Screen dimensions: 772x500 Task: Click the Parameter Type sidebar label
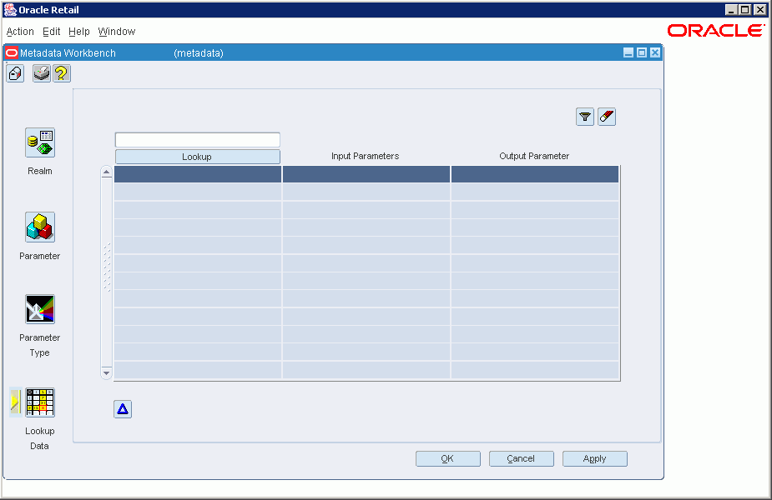(x=39, y=345)
